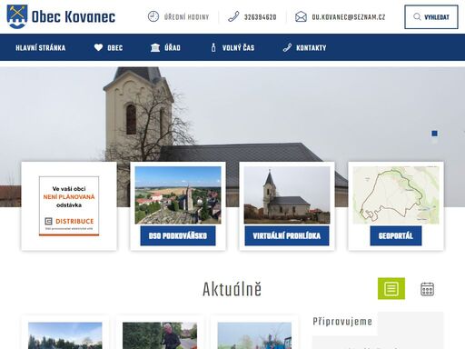Click the envelope email icon
Viewport: 465px width, 349px height.
[x=301, y=16]
